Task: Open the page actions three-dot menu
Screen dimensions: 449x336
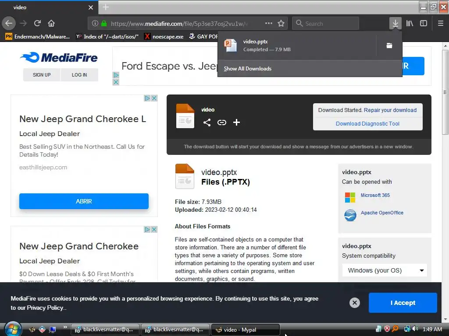Action: pyautogui.click(x=269, y=23)
